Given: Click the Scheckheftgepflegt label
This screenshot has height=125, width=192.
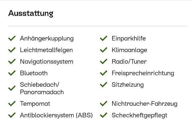Looking at the screenshot, I should pos(139,115).
